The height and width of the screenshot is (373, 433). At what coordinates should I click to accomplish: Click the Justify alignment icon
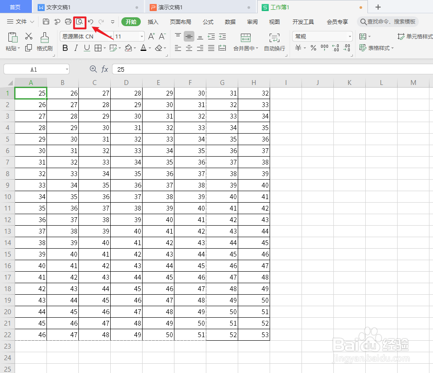tap(211, 48)
